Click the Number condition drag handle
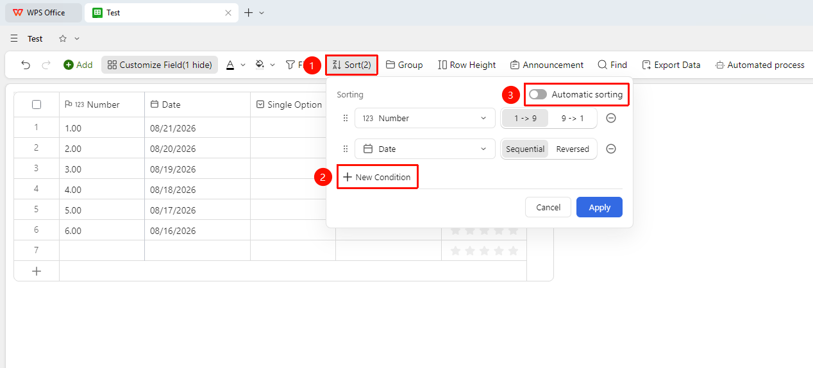 (x=346, y=118)
